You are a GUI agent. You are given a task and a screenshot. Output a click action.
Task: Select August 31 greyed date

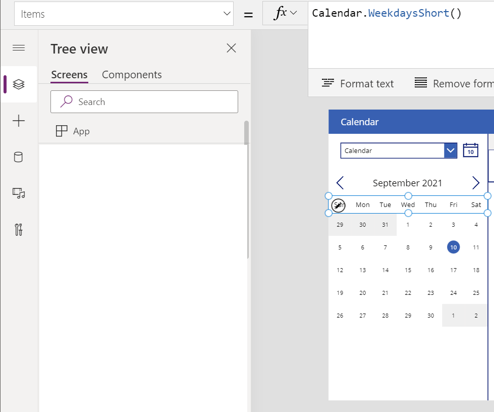[386, 225]
